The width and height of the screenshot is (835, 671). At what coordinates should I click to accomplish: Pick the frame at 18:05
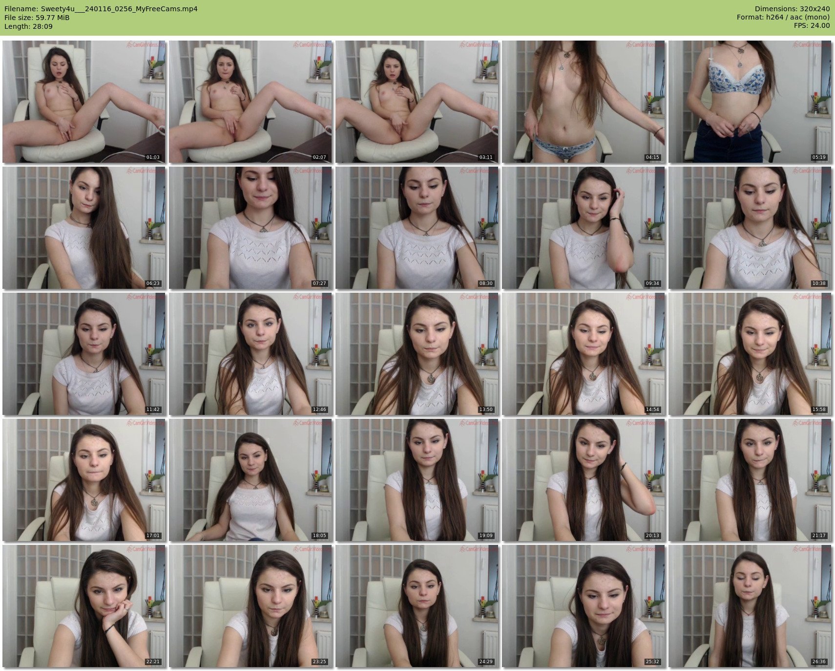[250, 480]
